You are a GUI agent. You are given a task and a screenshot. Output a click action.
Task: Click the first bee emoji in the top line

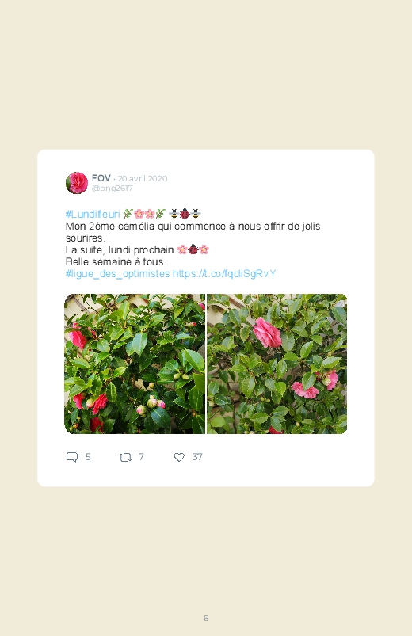coord(174,214)
